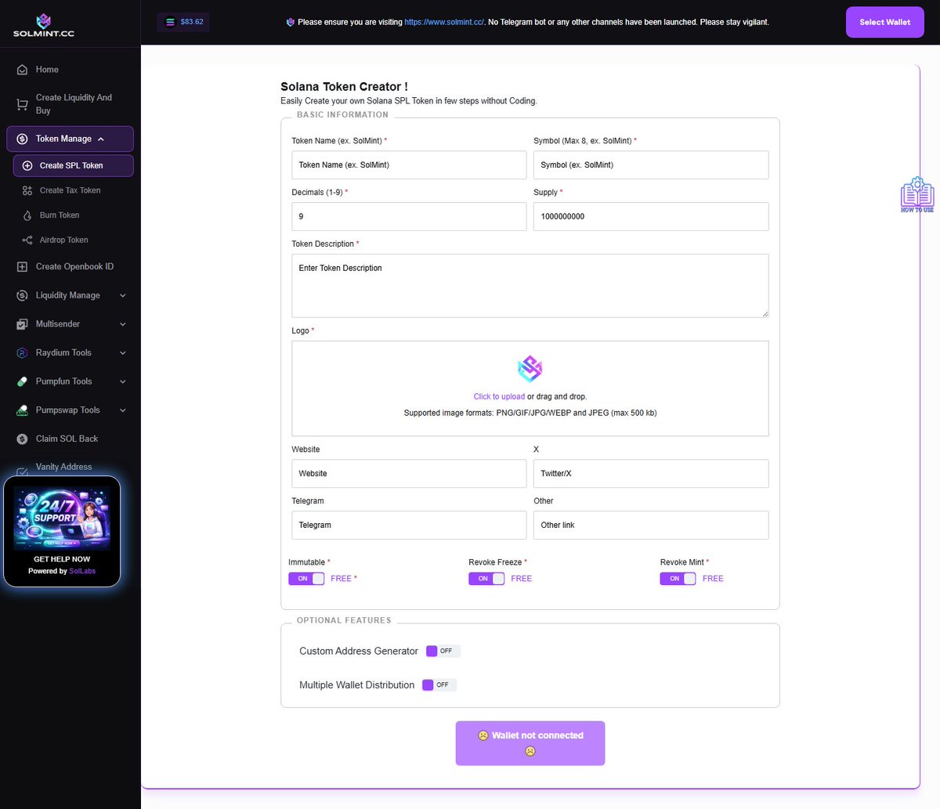Toggle the Revoke Mint switch
This screenshot has height=809, width=940.
(678, 579)
